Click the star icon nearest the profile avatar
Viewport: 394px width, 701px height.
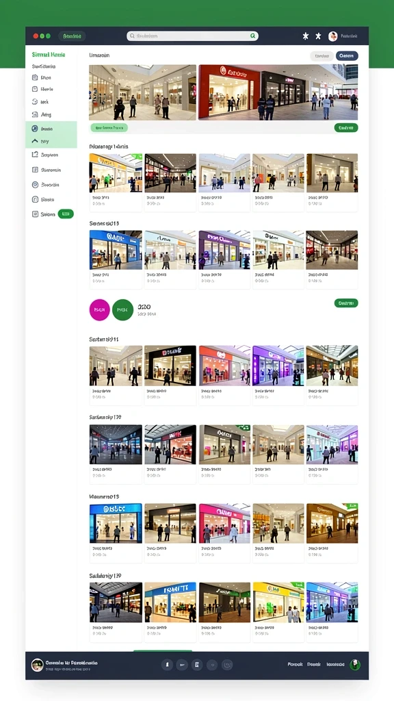318,36
